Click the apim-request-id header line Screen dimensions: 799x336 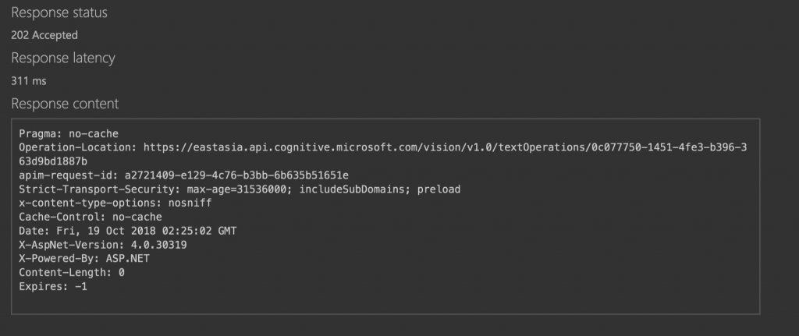coord(183,175)
